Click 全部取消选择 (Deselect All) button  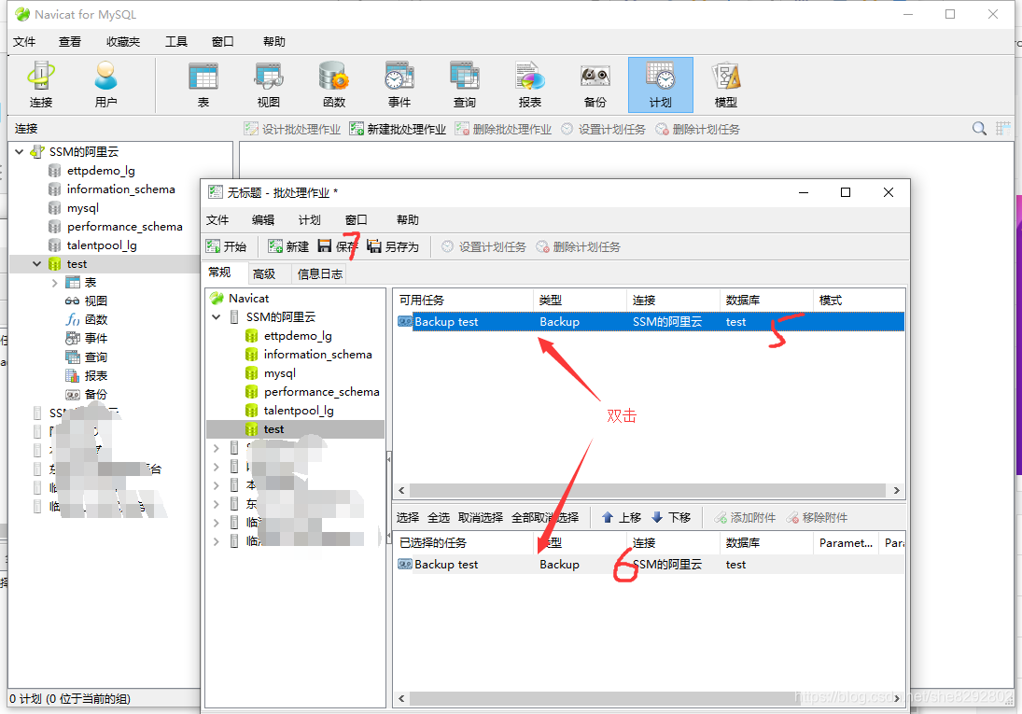(545, 517)
